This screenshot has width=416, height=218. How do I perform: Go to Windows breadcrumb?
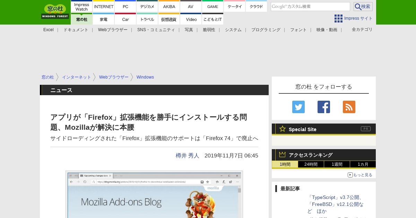(x=145, y=77)
